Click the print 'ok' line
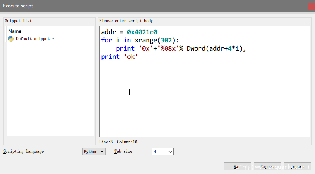Image resolution: width=315 pixels, height=174 pixels. click(x=119, y=57)
